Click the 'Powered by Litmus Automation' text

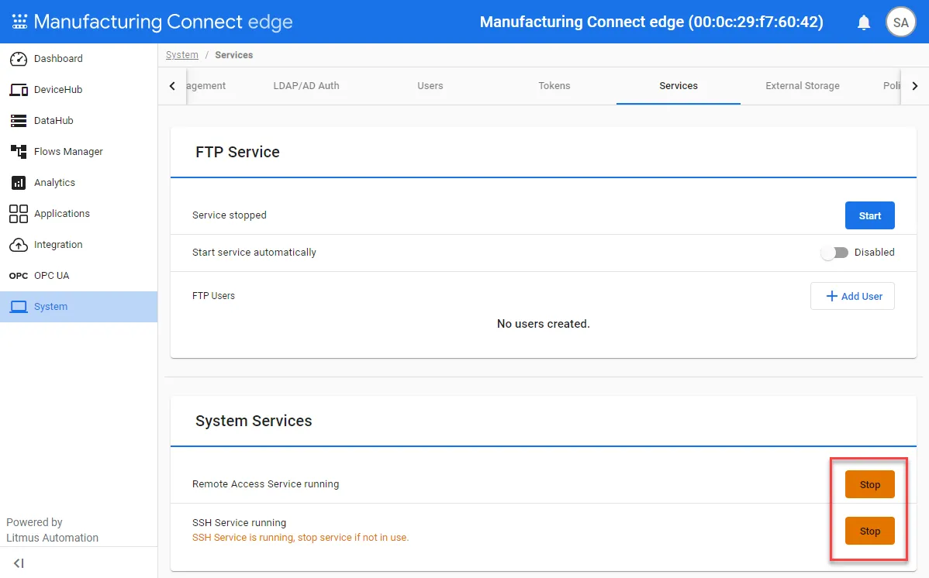[52, 530]
